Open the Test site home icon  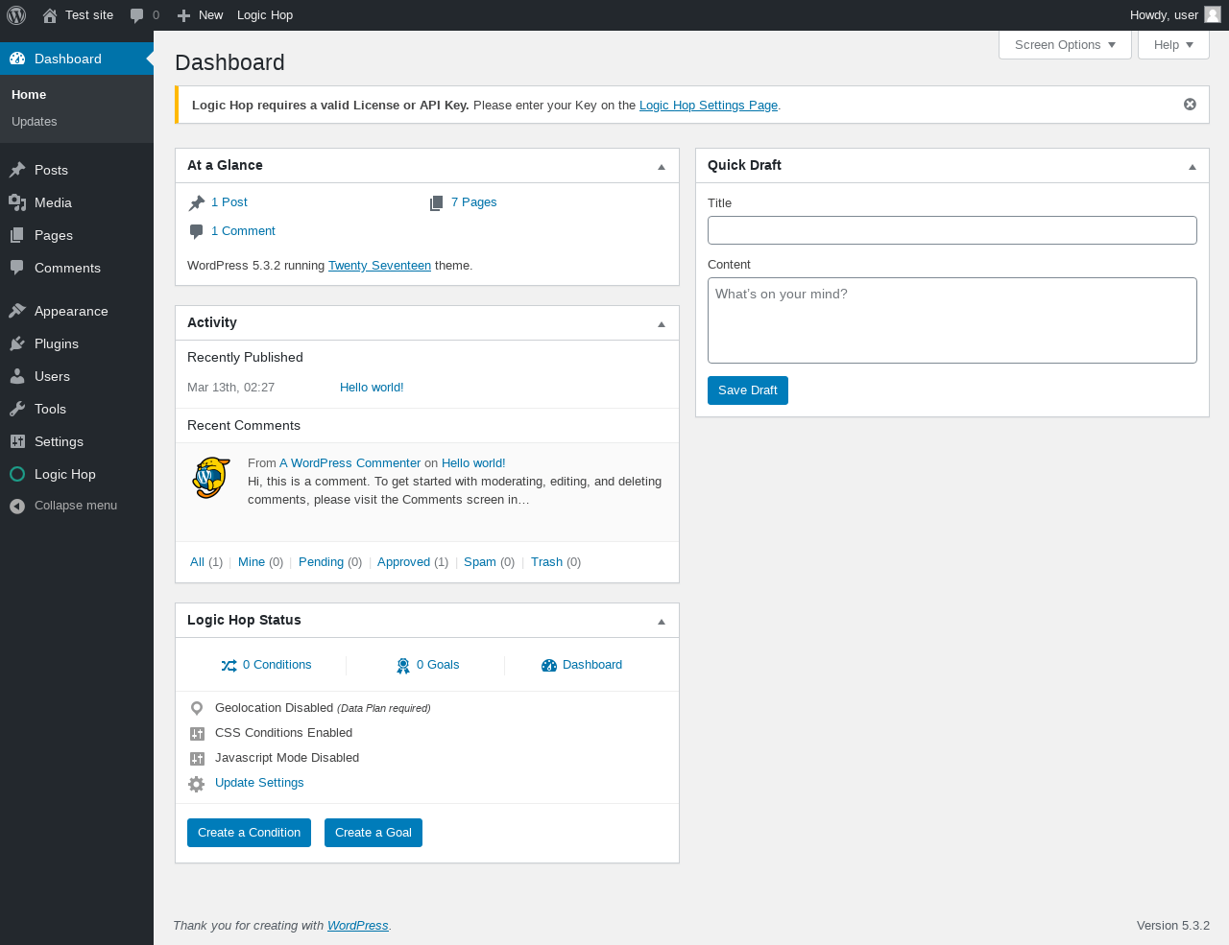tap(50, 15)
